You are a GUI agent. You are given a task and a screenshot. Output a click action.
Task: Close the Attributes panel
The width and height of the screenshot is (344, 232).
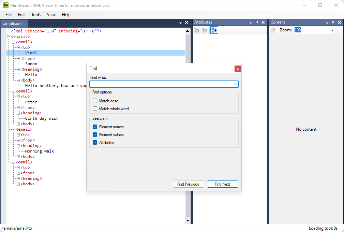click(x=263, y=23)
